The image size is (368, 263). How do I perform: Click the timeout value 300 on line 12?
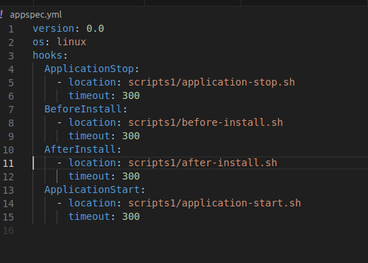coord(131,177)
